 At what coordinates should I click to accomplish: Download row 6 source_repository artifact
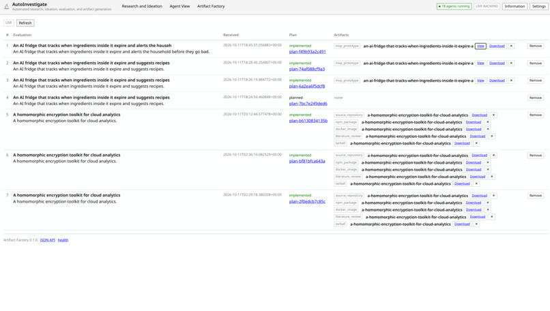point(480,155)
